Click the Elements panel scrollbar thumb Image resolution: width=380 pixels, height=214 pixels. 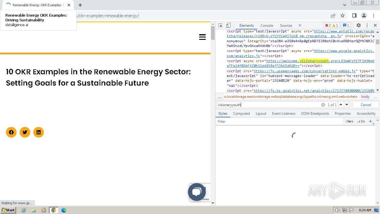click(378, 42)
